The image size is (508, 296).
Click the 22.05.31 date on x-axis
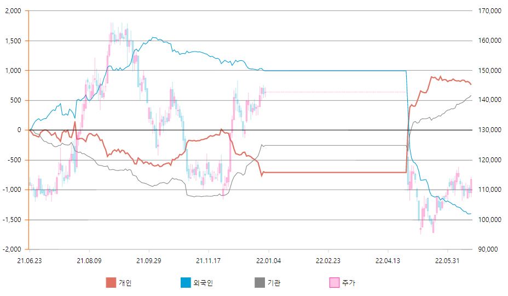pos(447,260)
